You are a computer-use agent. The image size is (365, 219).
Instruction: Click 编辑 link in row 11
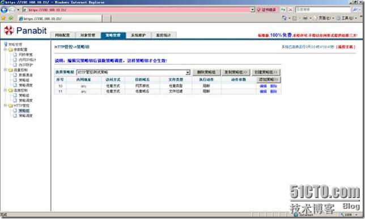[x=264, y=91]
